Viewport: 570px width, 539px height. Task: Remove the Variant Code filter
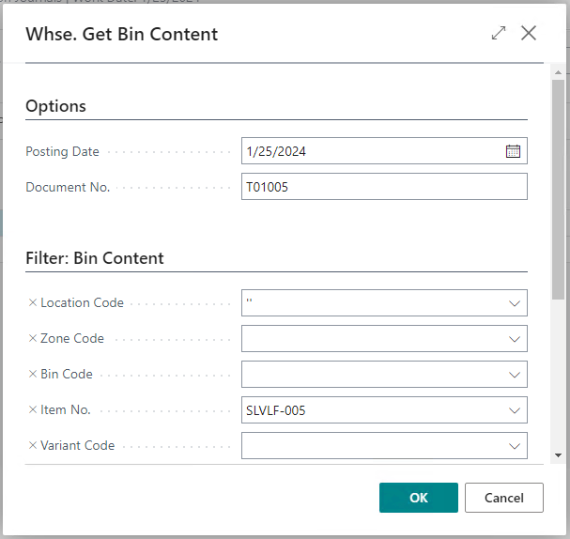point(33,446)
